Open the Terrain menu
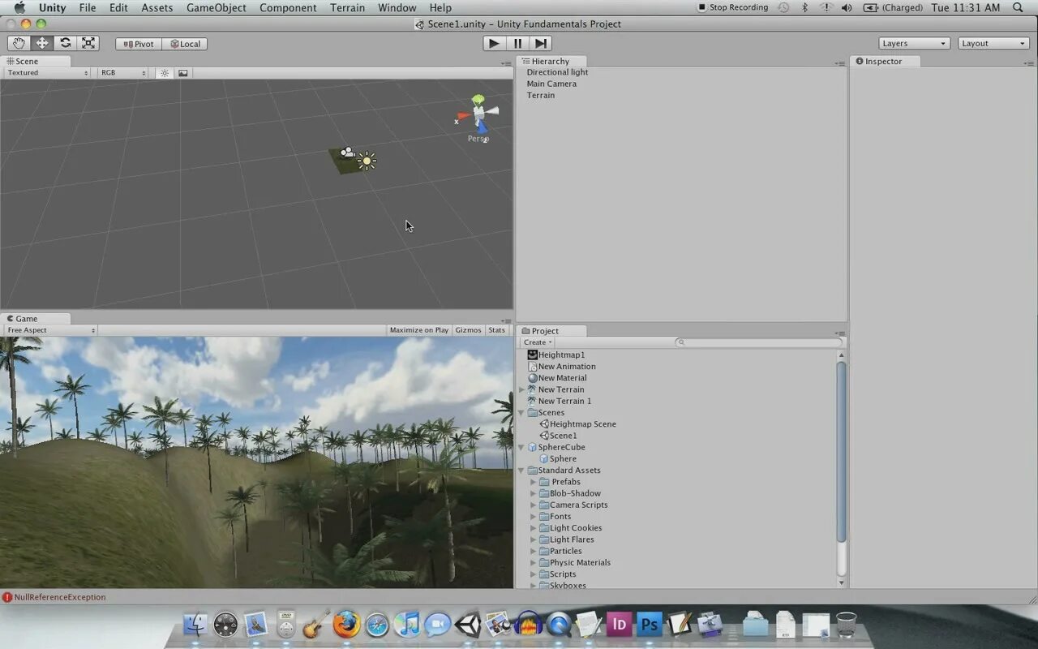The width and height of the screenshot is (1038, 649). point(347,8)
